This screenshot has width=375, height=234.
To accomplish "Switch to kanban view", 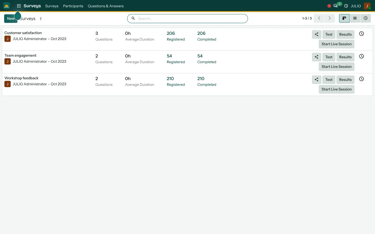I will [x=344, y=18].
